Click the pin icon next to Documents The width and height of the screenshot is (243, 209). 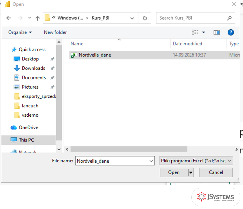(x=52, y=78)
